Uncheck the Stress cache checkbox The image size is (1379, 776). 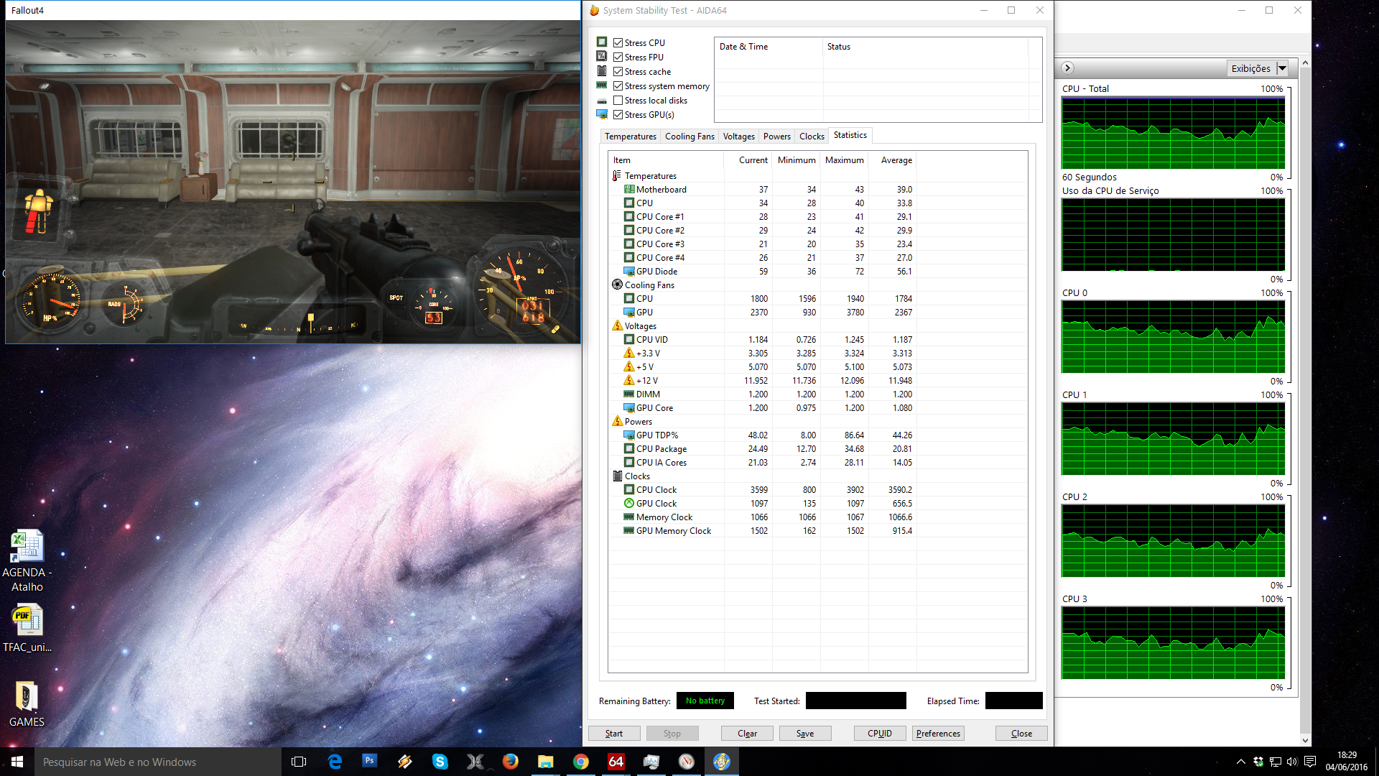(618, 72)
